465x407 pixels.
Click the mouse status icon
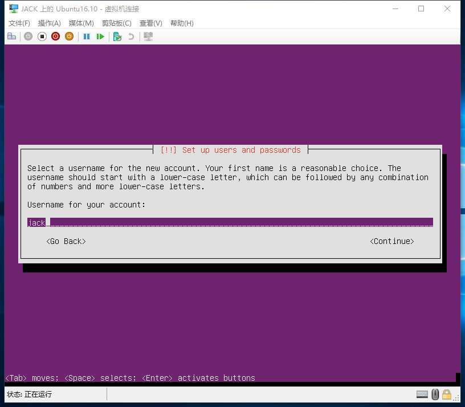coord(435,394)
